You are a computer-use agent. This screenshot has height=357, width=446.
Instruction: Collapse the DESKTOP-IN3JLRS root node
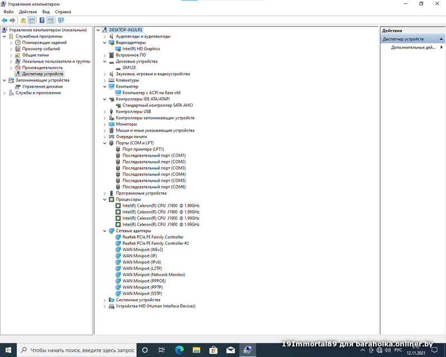click(98, 30)
